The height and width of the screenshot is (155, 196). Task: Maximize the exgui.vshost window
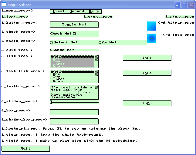(184, 5)
